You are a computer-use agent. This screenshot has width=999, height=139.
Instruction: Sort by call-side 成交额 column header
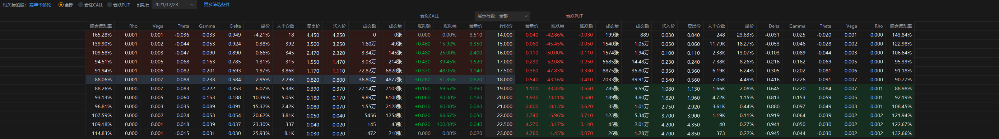pyautogui.click(x=369, y=26)
